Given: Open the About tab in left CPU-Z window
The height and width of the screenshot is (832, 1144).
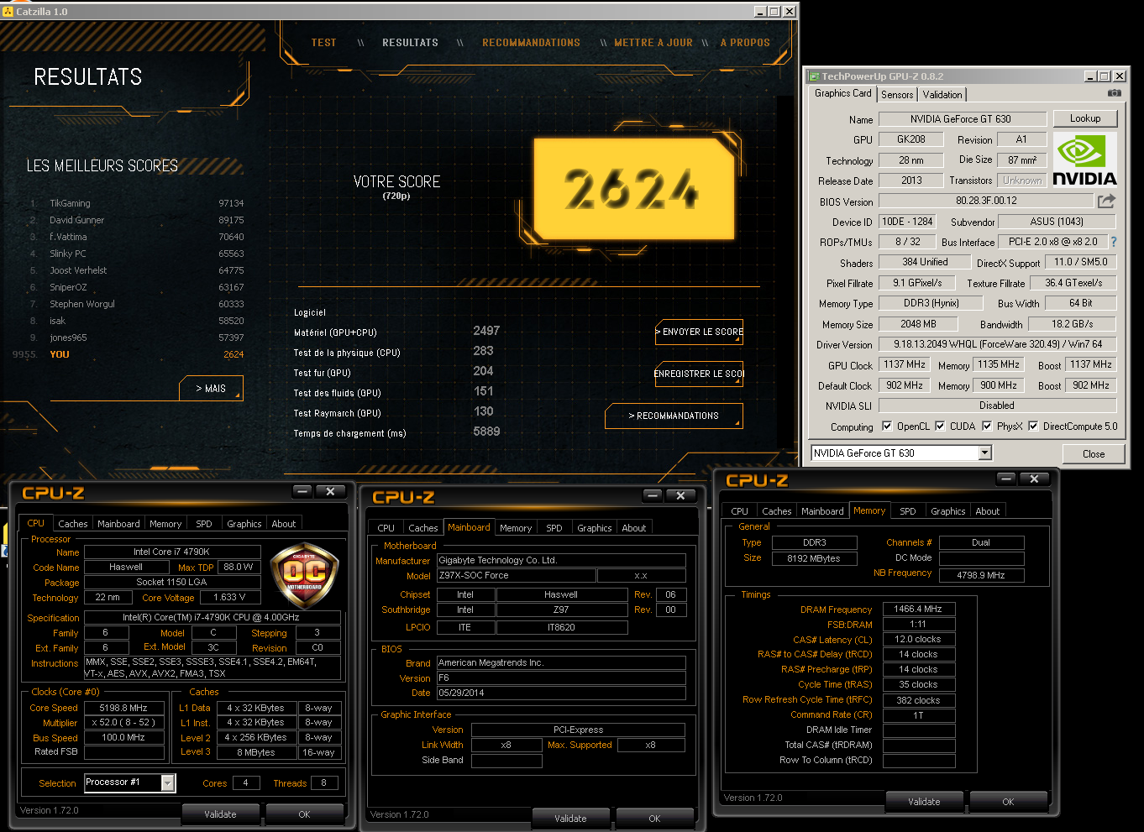Looking at the screenshot, I should point(284,524).
